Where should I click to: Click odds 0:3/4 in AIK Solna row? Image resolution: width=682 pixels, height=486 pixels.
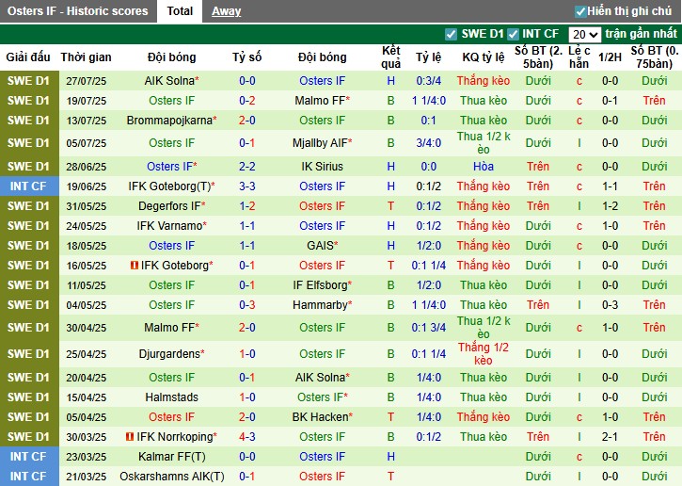point(428,81)
